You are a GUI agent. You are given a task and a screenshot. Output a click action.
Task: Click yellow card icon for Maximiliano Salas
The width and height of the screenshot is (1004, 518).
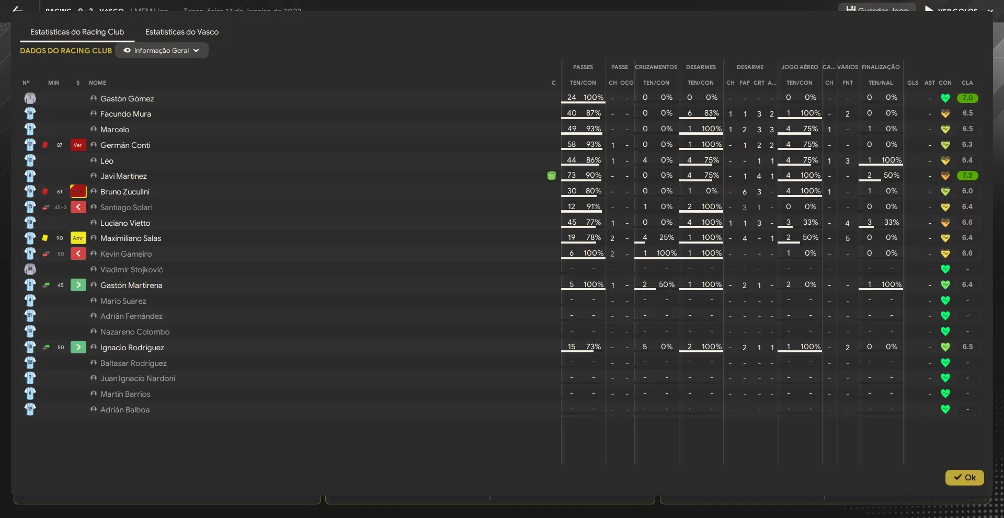pos(45,238)
